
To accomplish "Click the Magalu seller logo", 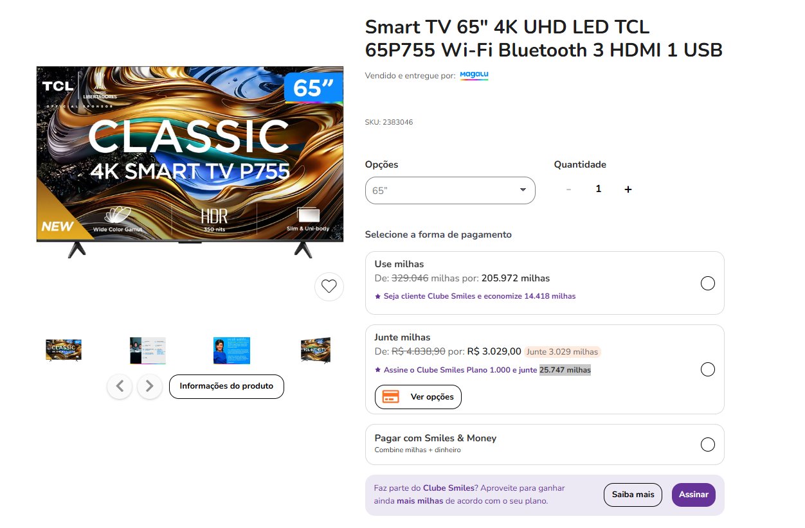I will [475, 75].
